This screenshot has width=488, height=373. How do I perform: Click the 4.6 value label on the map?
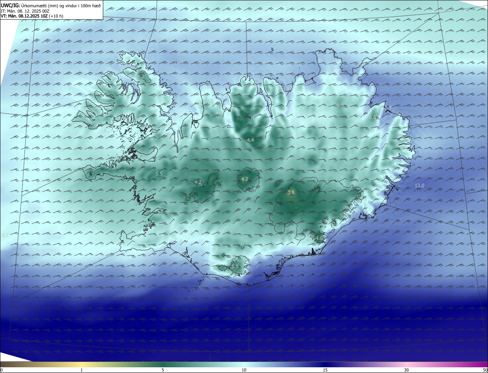(x=319, y=238)
